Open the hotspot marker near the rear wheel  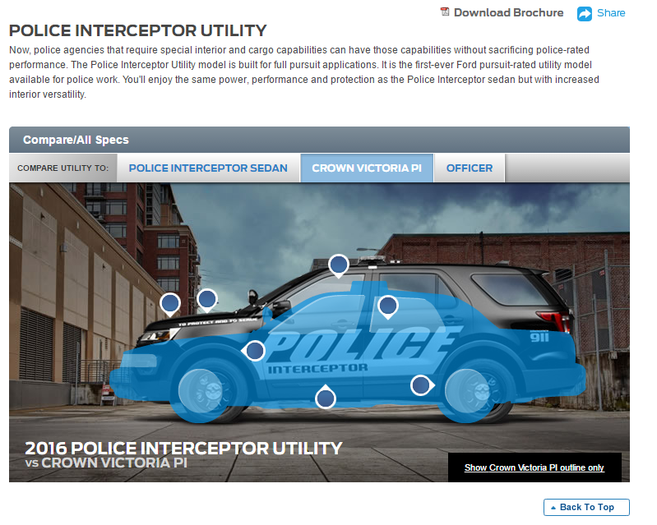coord(422,385)
